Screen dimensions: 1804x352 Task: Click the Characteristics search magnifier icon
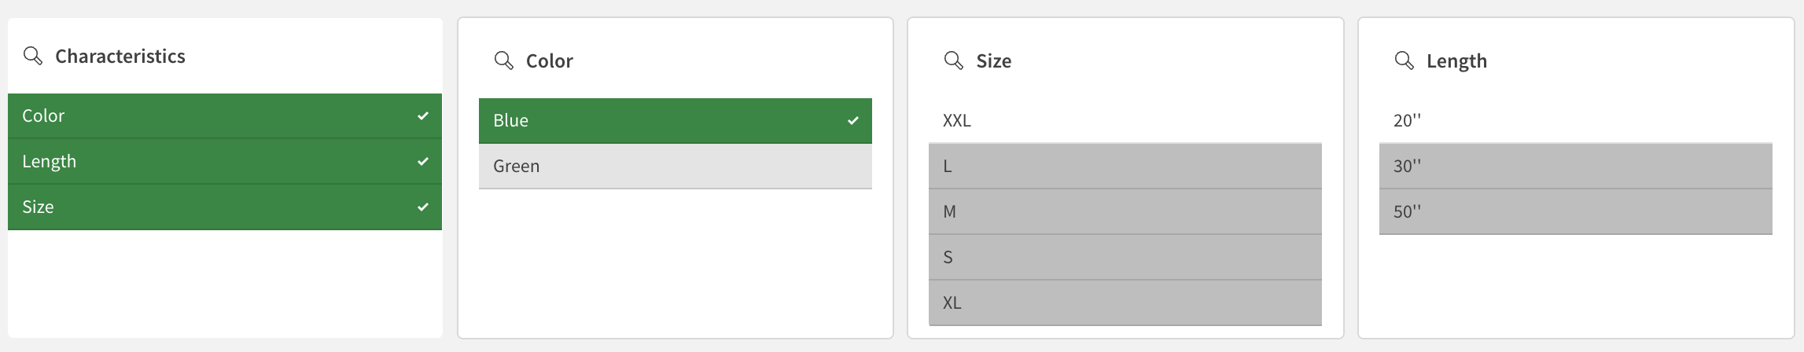33,56
